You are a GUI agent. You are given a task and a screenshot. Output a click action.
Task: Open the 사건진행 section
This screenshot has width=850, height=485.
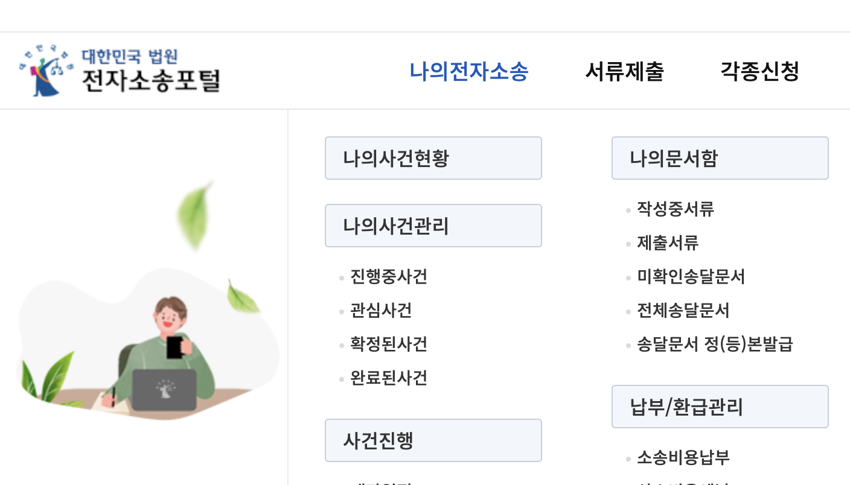click(433, 440)
